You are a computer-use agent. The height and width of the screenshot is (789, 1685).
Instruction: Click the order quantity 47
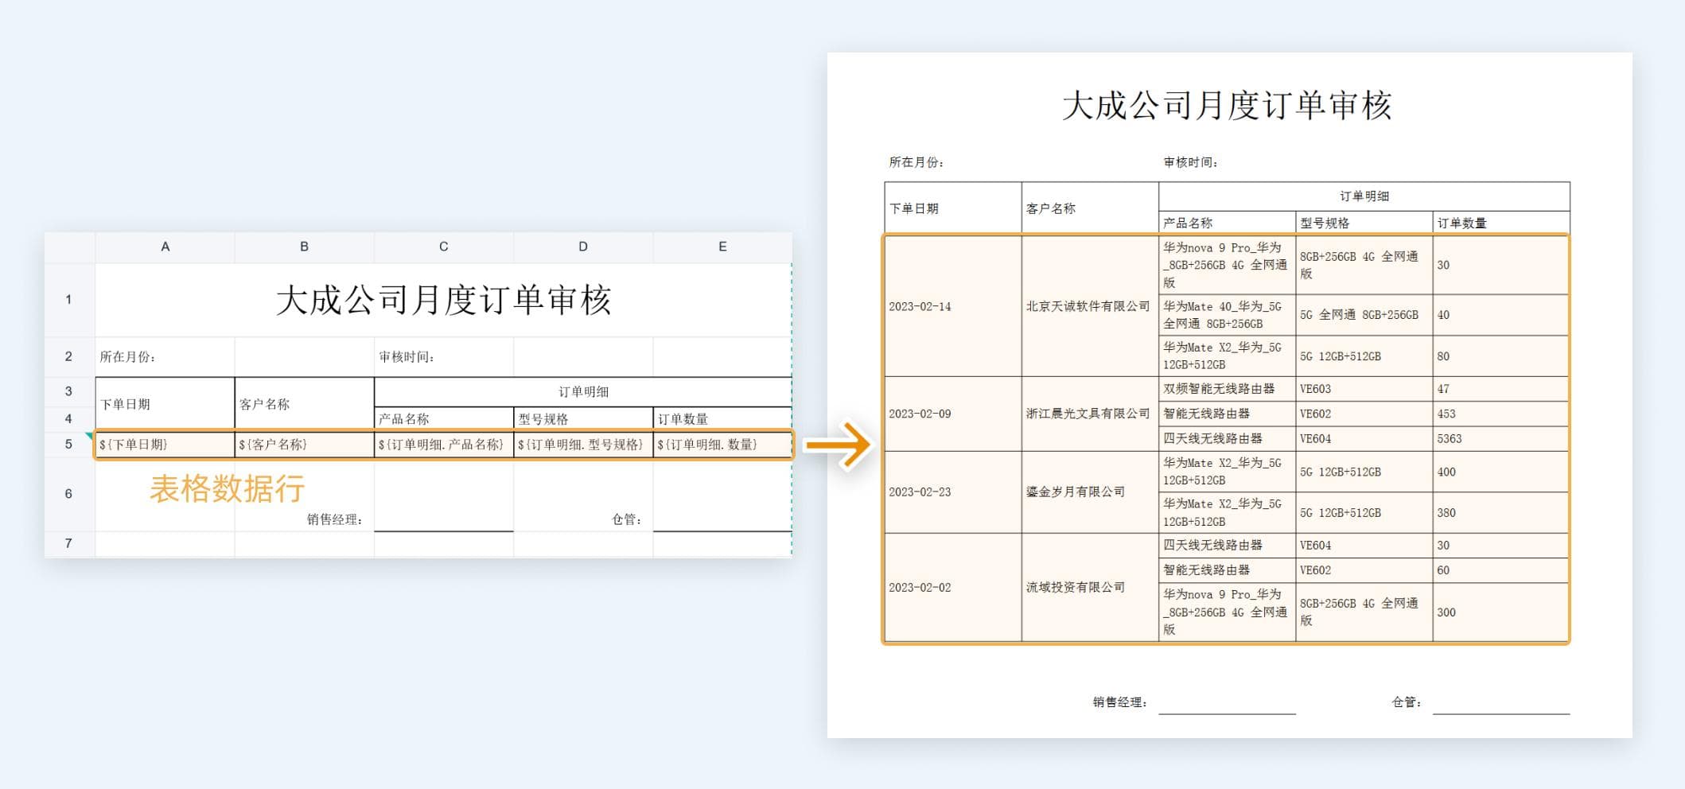(1443, 389)
